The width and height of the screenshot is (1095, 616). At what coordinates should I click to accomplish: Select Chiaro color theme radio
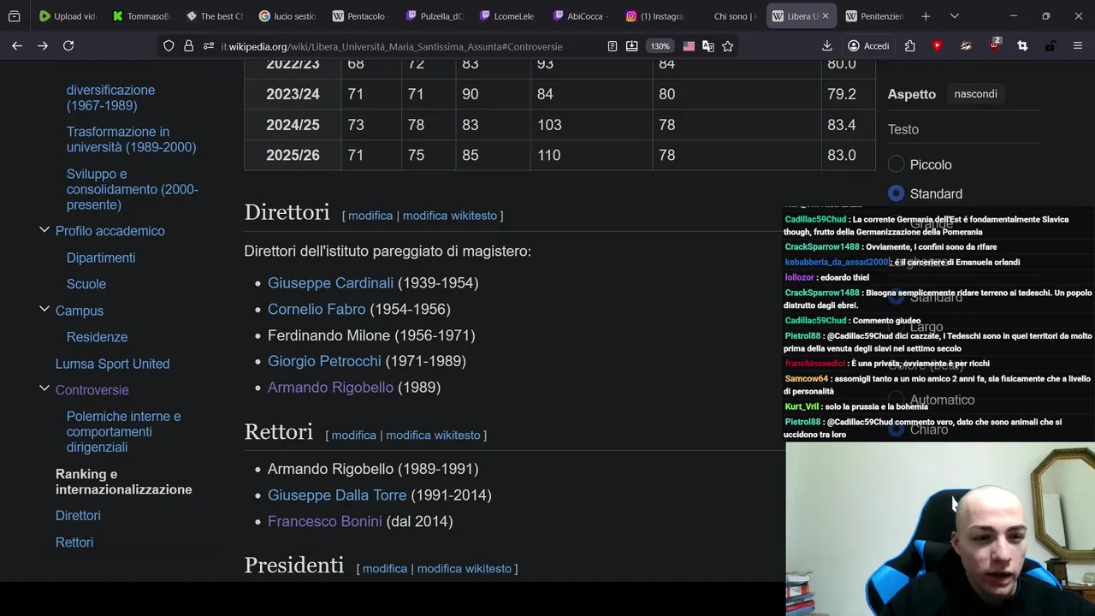click(896, 429)
